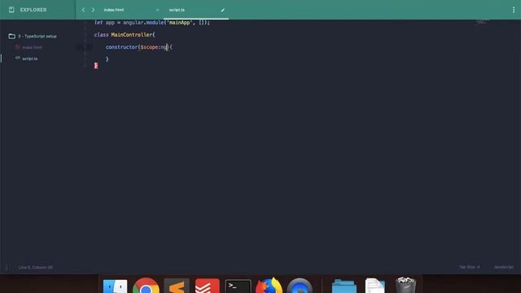Open Finder from the dock

coord(115,286)
